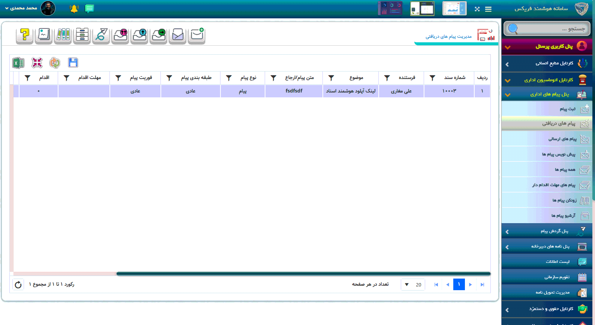Image resolution: width=595 pixels, height=325 pixels.
Task: Click the orange-green refresh arrows icon above table
Action: point(55,63)
